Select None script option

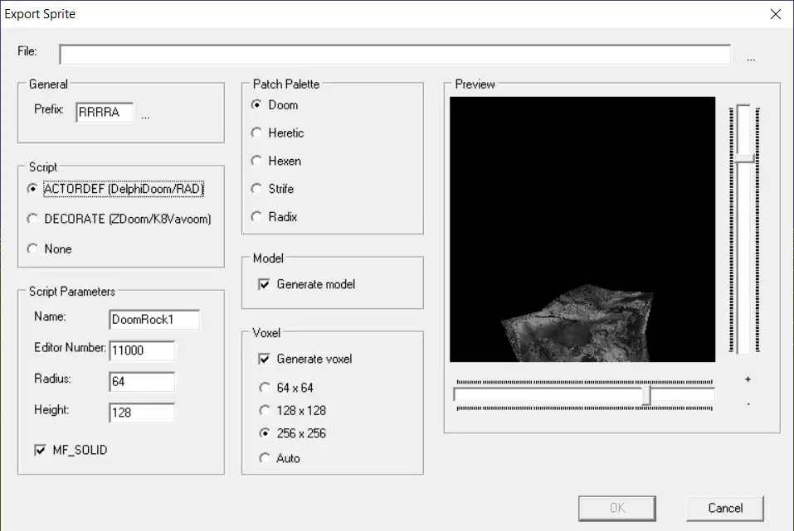coord(50,249)
